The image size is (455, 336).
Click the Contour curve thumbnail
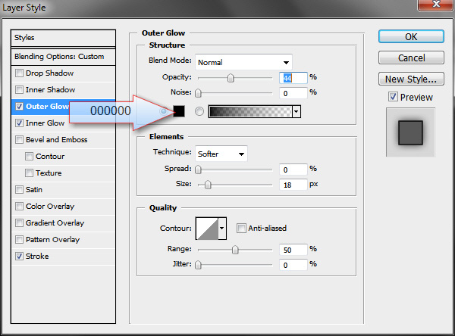click(207, 229)
